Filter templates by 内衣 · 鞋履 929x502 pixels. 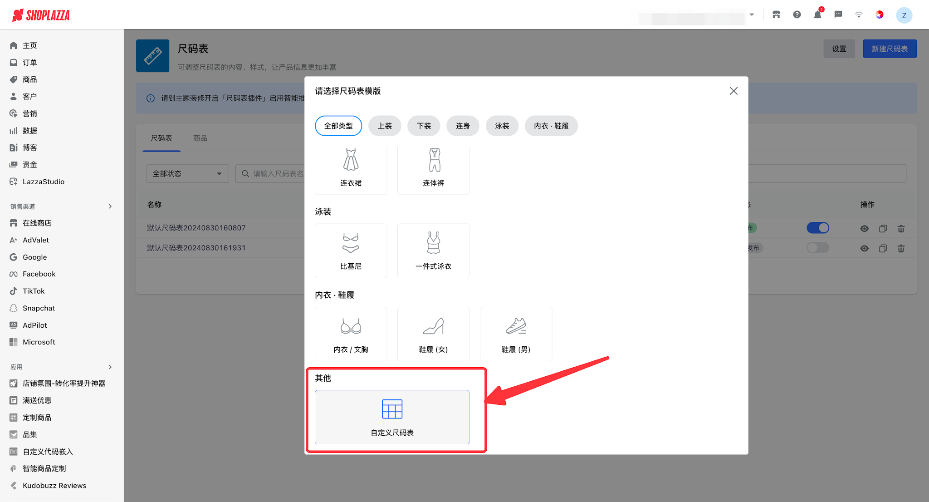[551, 126]
